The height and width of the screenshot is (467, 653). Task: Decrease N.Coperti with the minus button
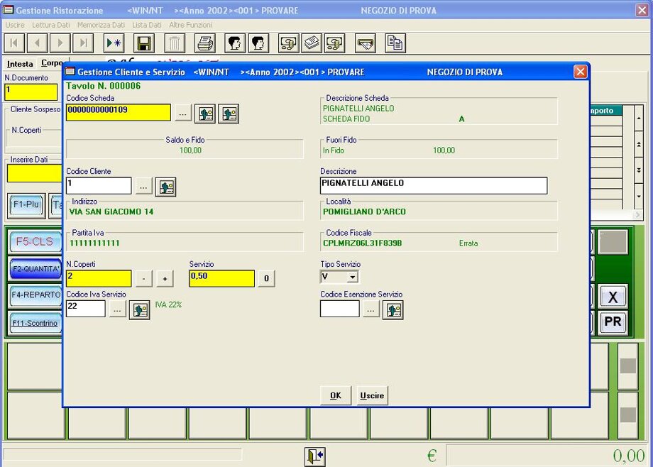point(143,279)
